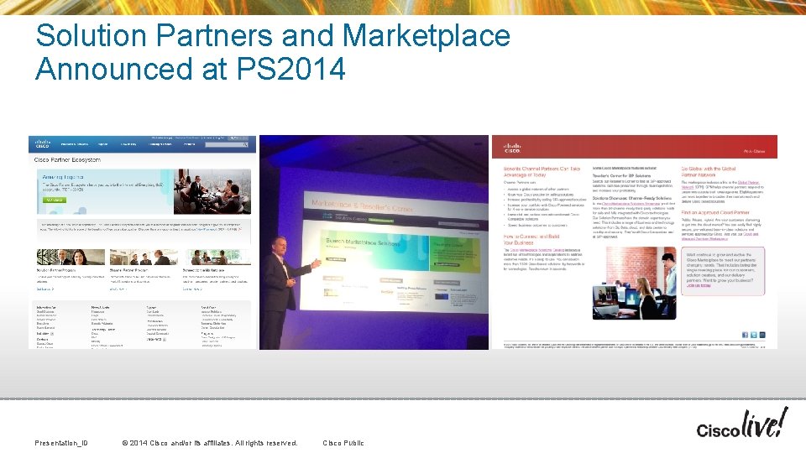Click the Cisco live! logo at the slide corner
This screenshot has height=453, width=806.
(x=741, y=423)
